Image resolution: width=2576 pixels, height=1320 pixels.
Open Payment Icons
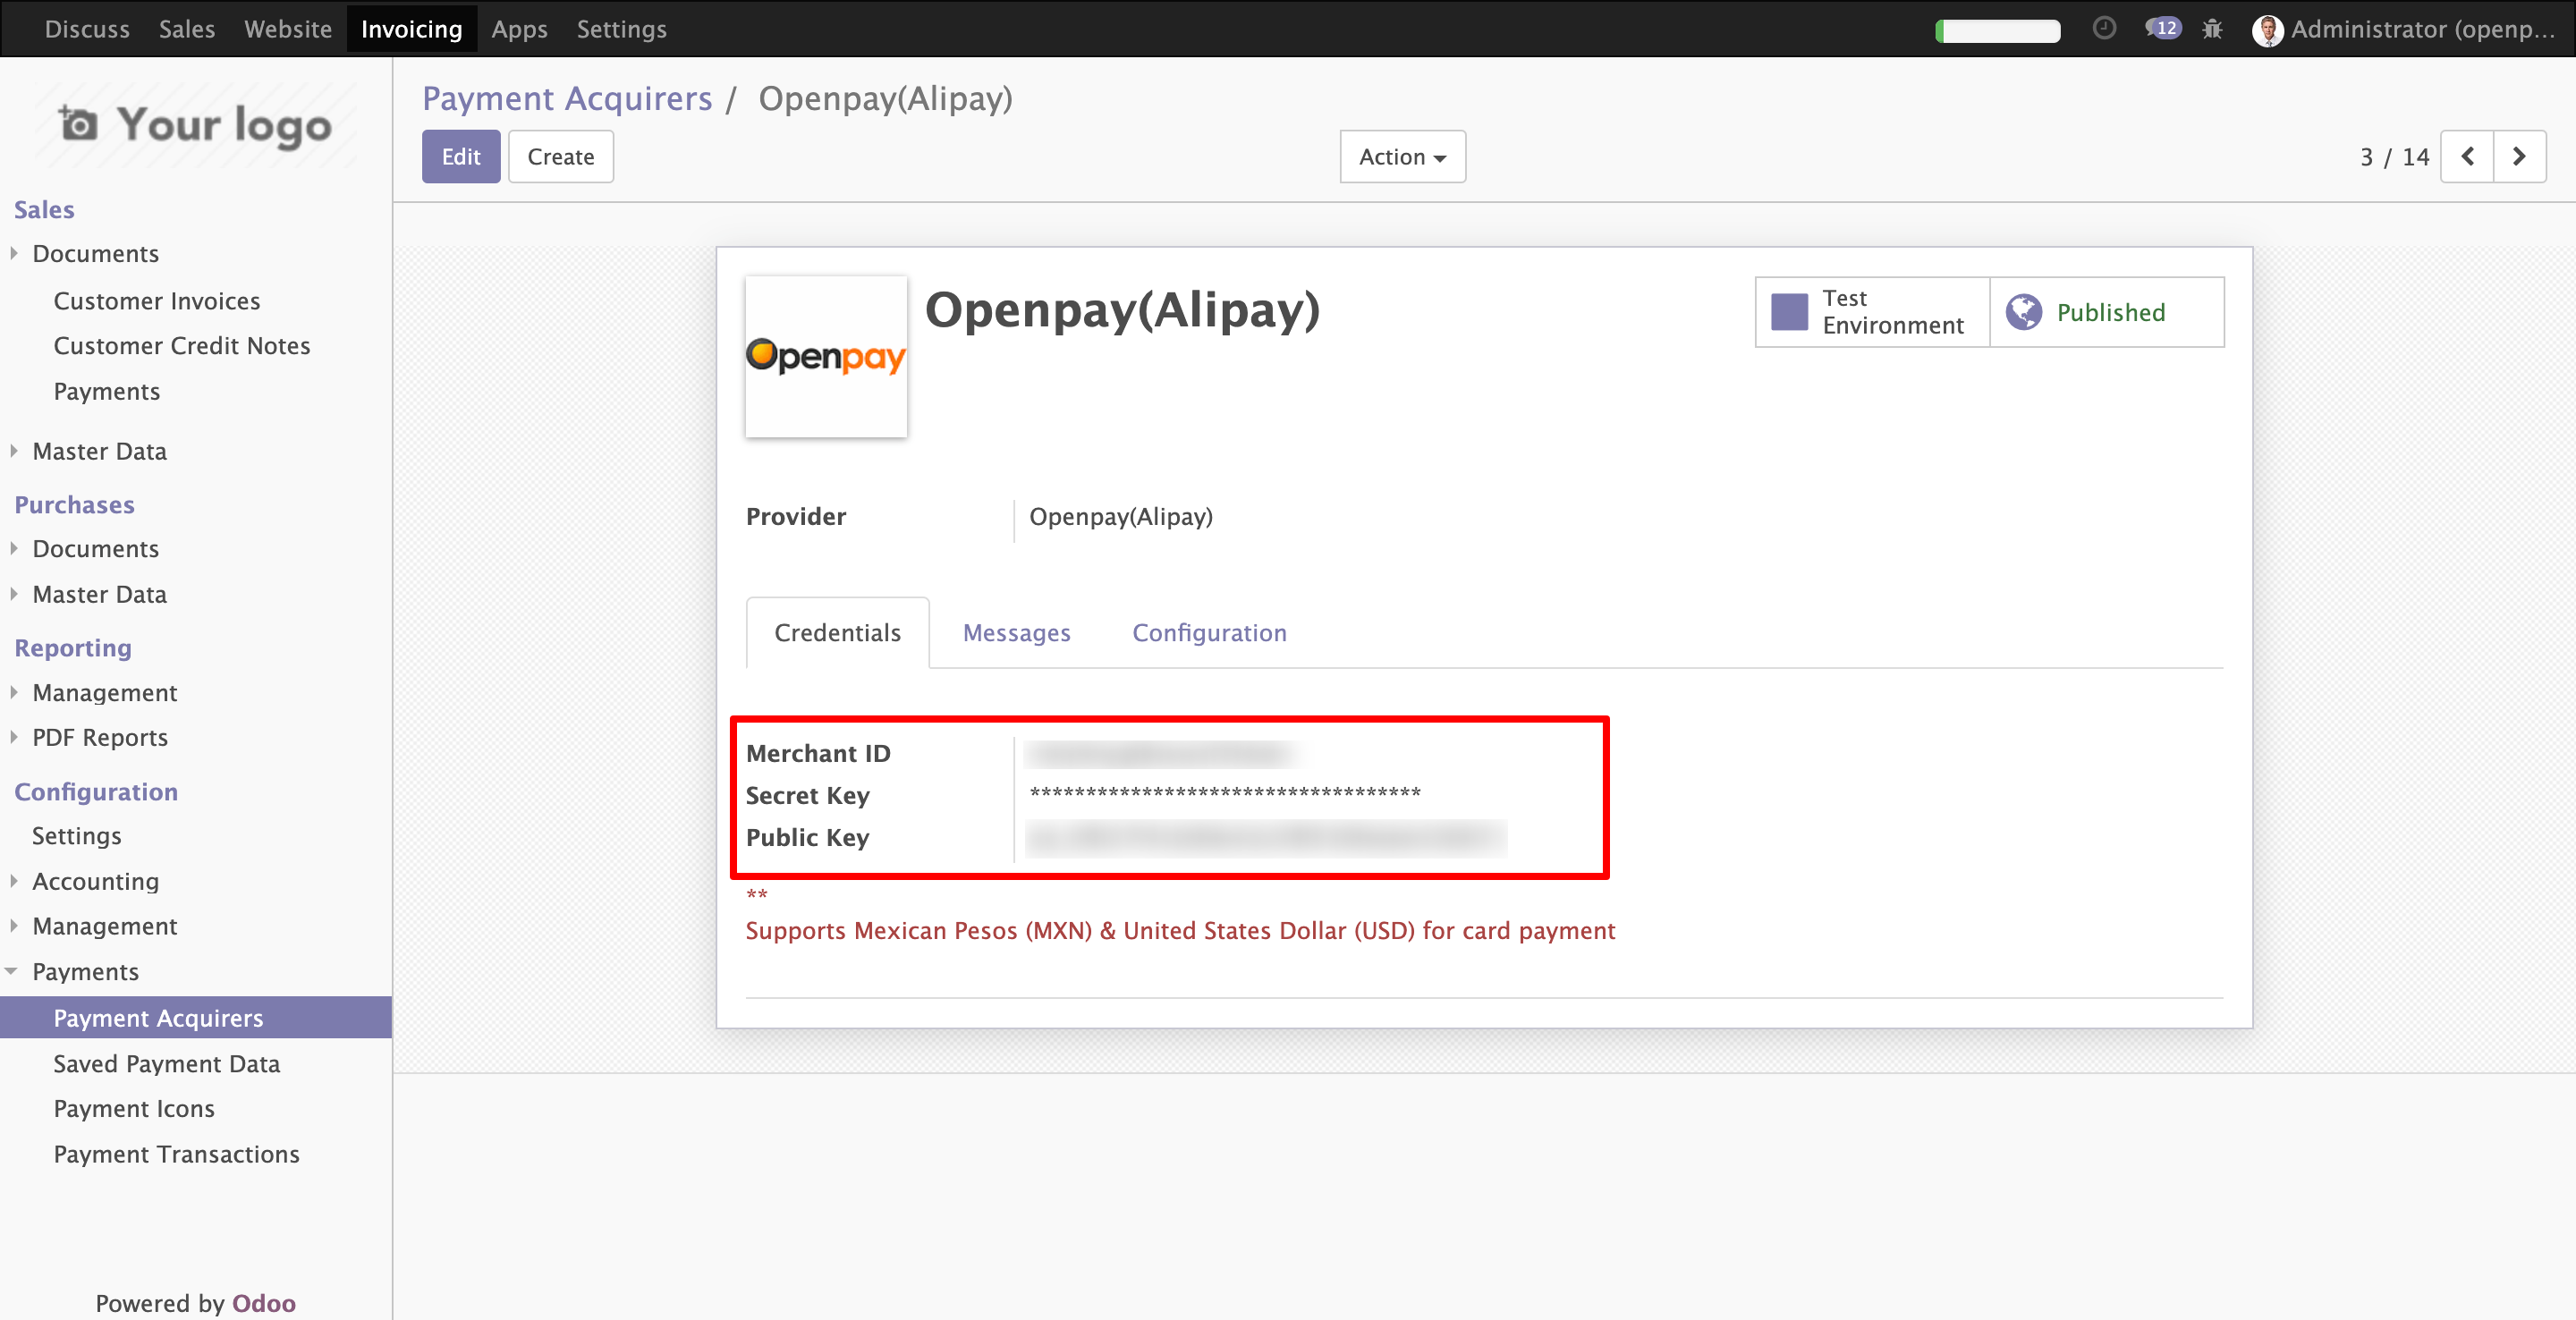click(134, 1109)
